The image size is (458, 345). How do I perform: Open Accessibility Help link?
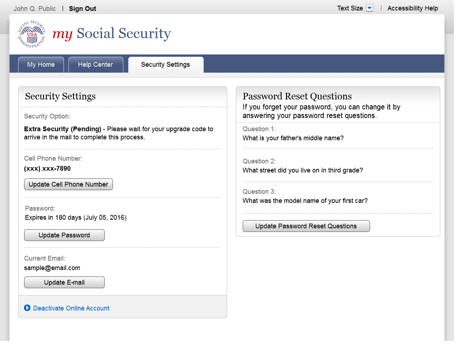pos(412,8)
